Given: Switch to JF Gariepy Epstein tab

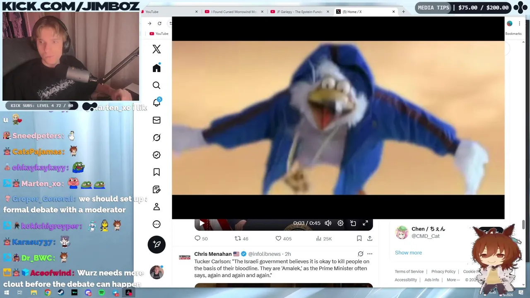Looking at the screenshot, I should coord(300,12).
